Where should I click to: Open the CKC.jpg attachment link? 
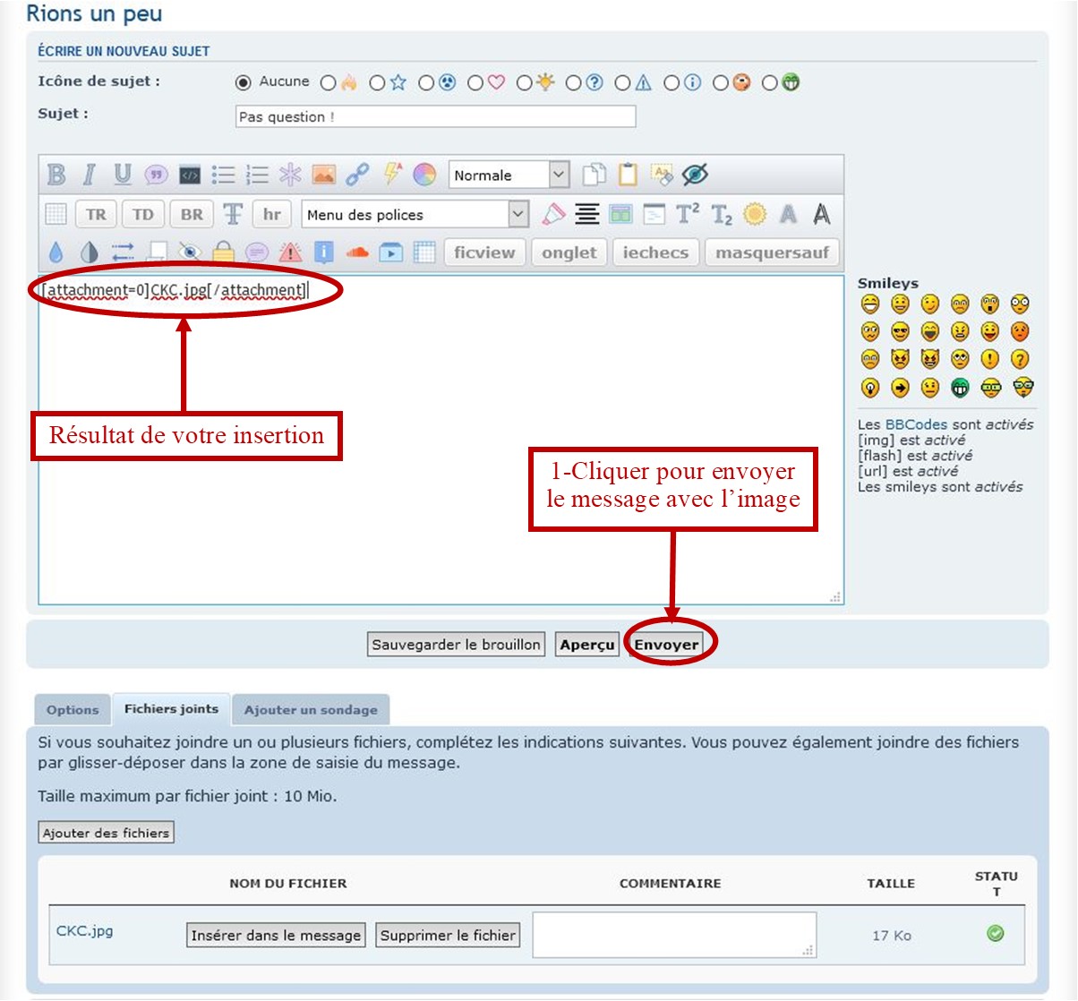click(x=85, y=930)
